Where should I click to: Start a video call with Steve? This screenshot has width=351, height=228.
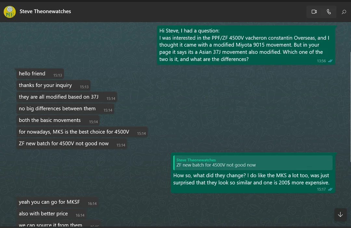314,12
